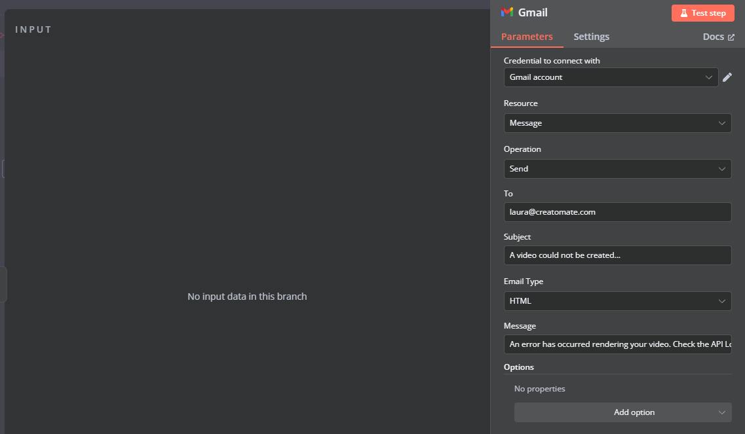The image size is (745, 434).
Task: Click the Email Type field label
Action: (x=523, y=281)
